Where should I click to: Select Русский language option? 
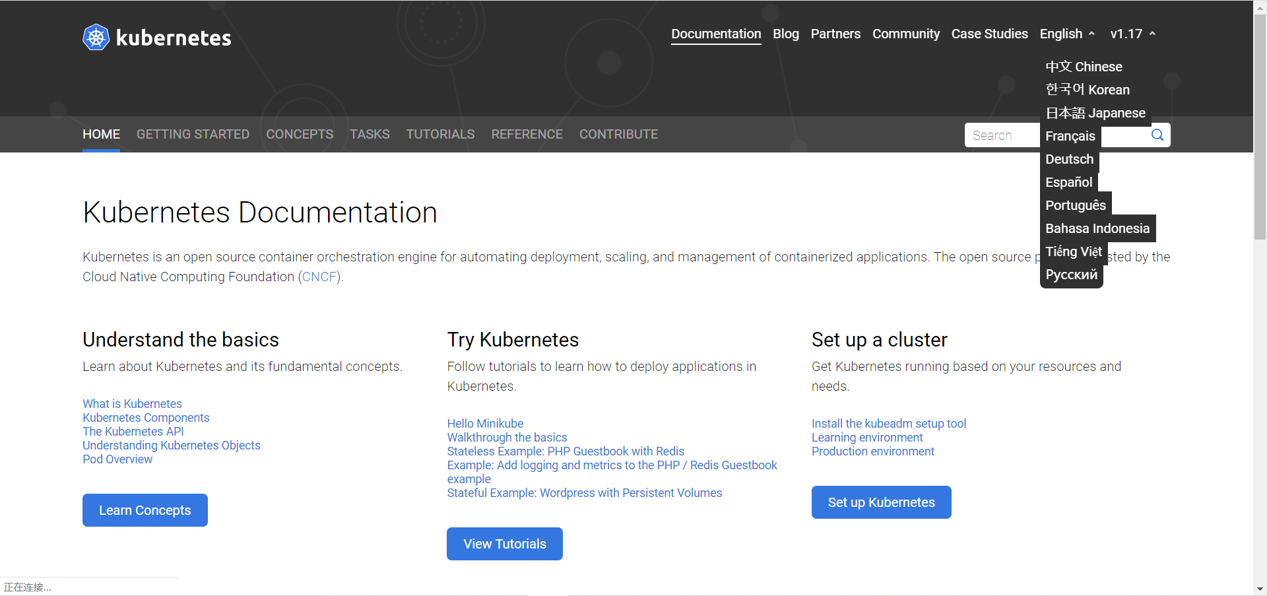click(1072, 275)
